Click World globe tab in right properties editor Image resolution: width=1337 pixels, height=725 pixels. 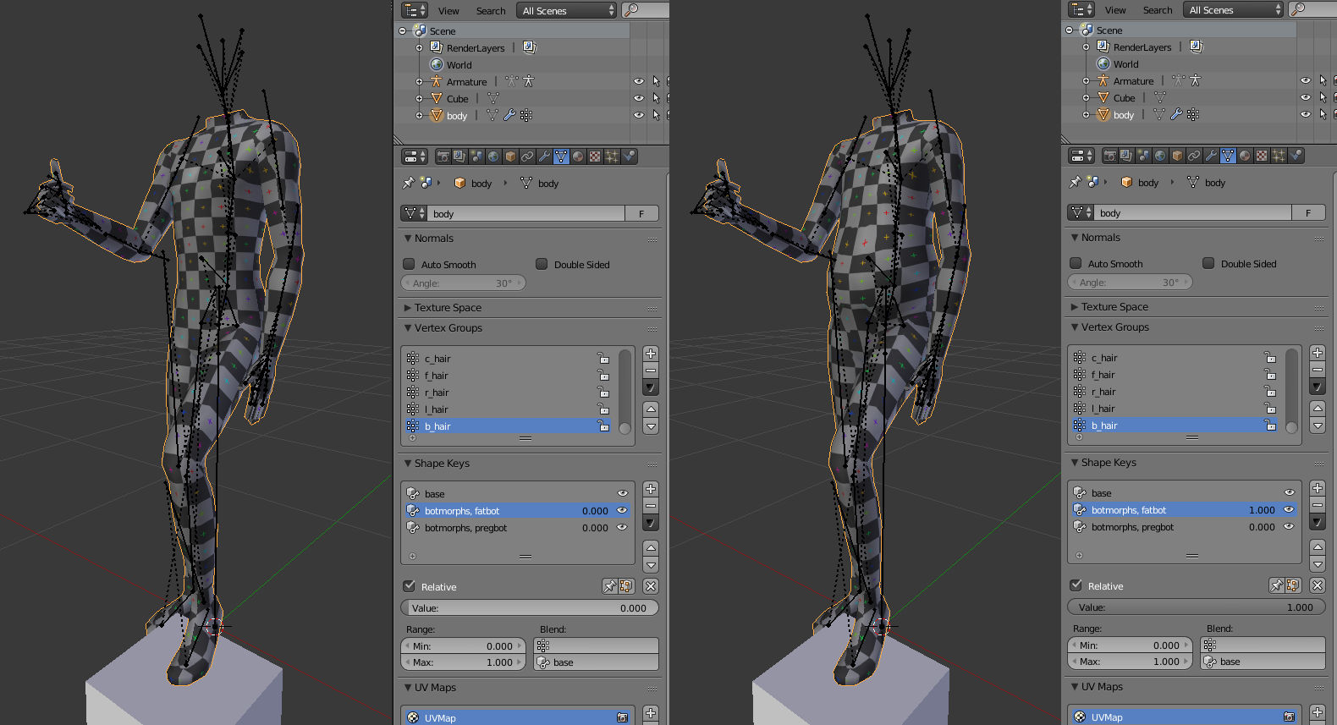click(x=1160, y=156)
